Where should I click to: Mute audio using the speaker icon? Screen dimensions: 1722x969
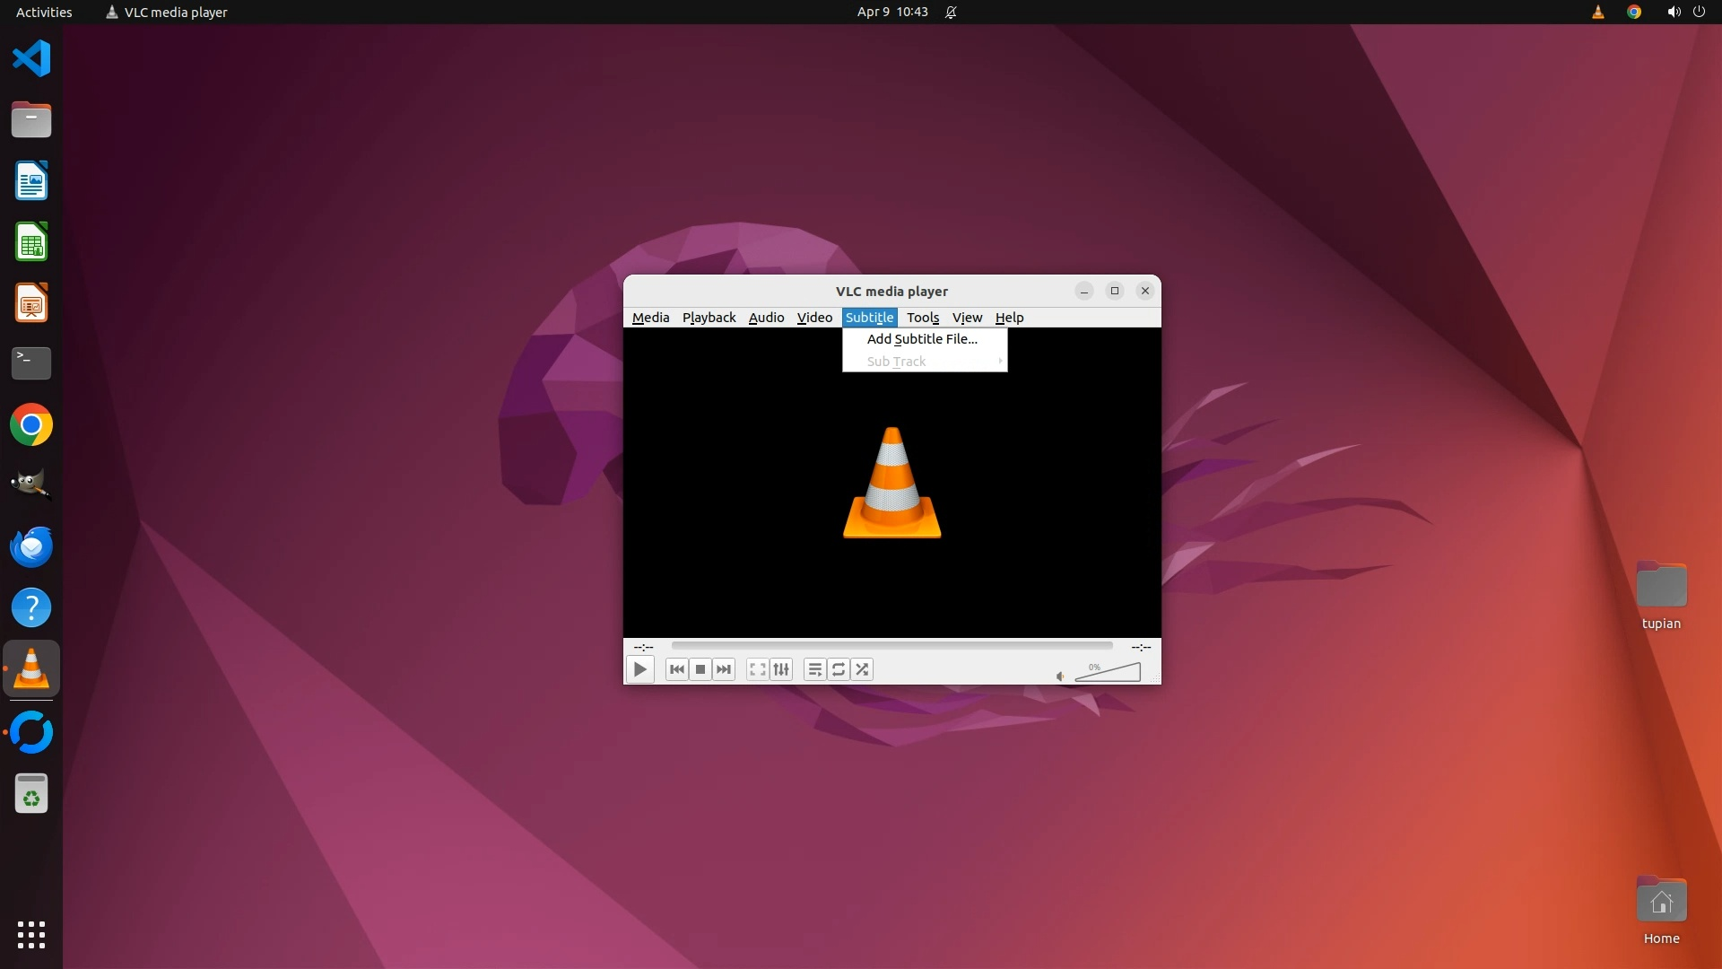[1060, 677]
